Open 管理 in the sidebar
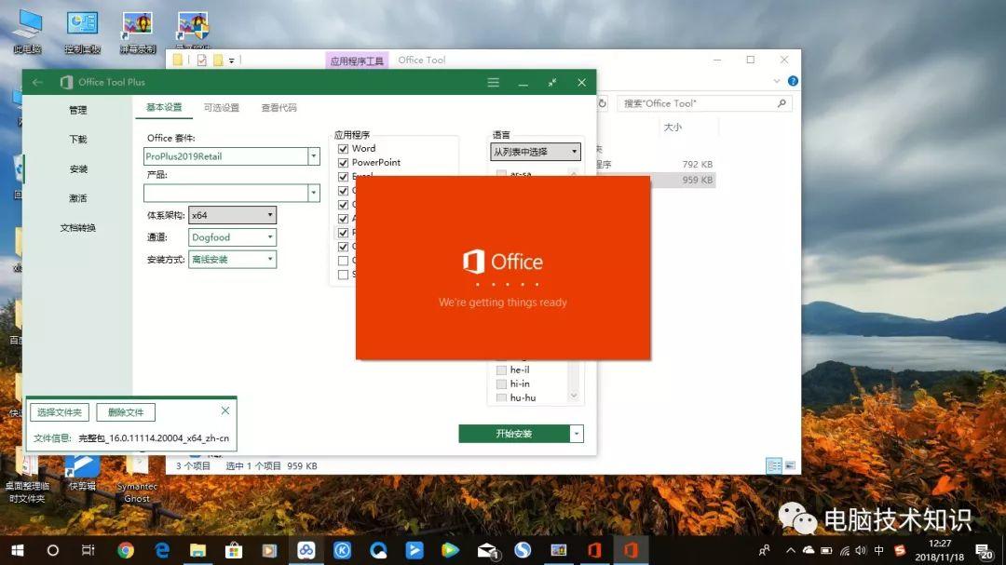The height and width of the screenshot is (565, 1006). 77,111
